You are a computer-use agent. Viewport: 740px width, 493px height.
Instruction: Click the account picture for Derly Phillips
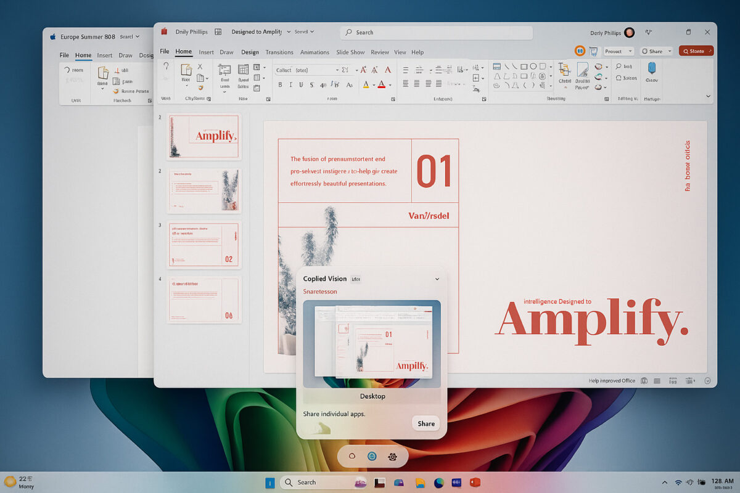tap(629, 33)
